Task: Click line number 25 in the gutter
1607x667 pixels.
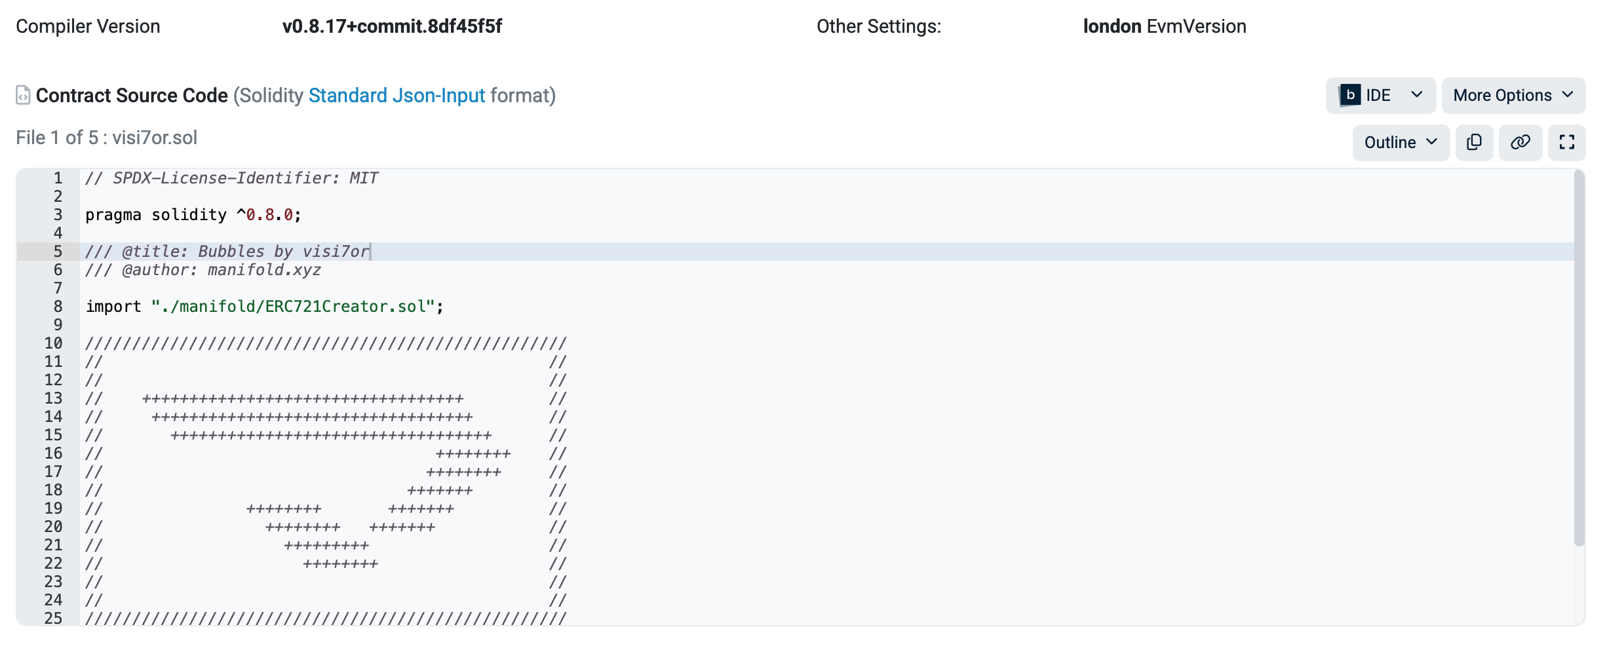Action: point(53,618)
